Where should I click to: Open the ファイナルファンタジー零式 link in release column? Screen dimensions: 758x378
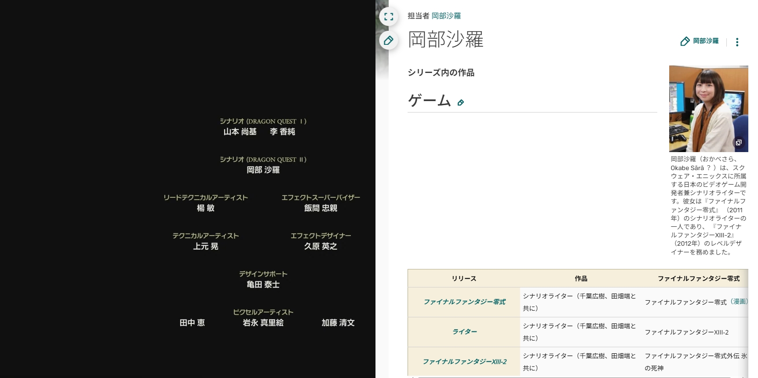tap(464, 302)
